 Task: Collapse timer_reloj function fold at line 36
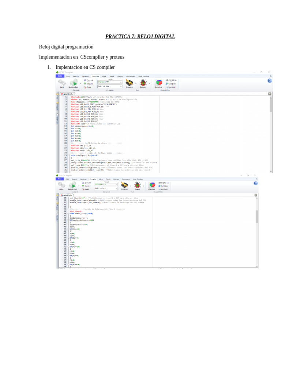point(68,214)
